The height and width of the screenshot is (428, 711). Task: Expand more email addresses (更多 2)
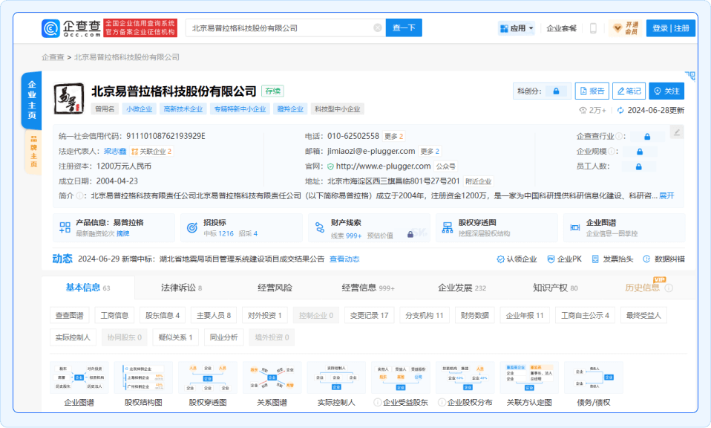[x=430, y=151]
